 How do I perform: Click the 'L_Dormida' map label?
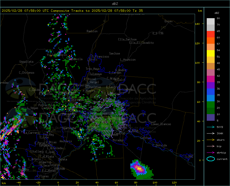[159, 145]
